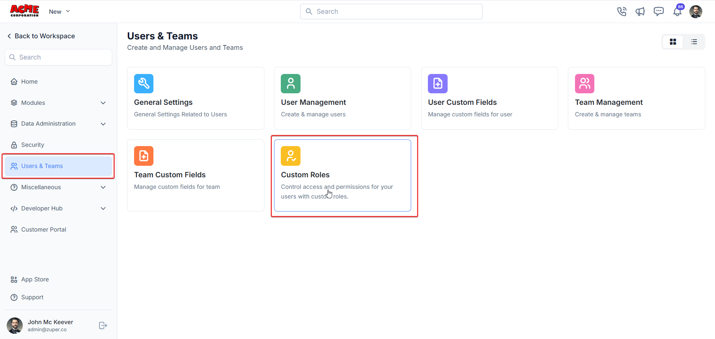Click the back arrow beside Back to Workspace
Image resolution: width=715 pixels, height=339 pixels.
click(9, 36)
